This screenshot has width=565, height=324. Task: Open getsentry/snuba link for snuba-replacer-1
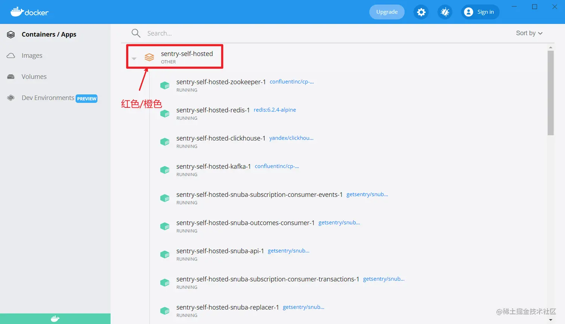coord(303,307)
